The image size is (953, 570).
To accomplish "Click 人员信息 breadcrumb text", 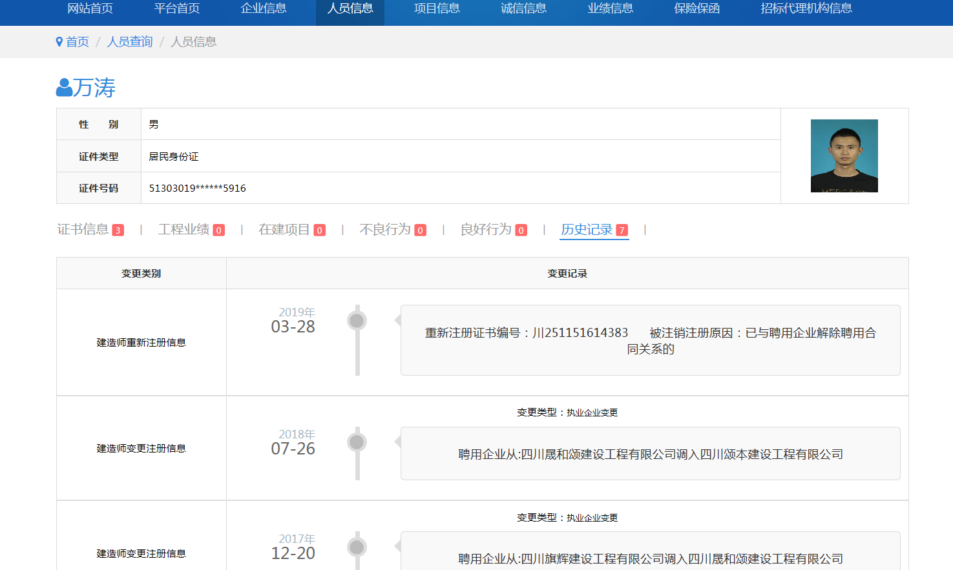I will click(x=193, y=42).
